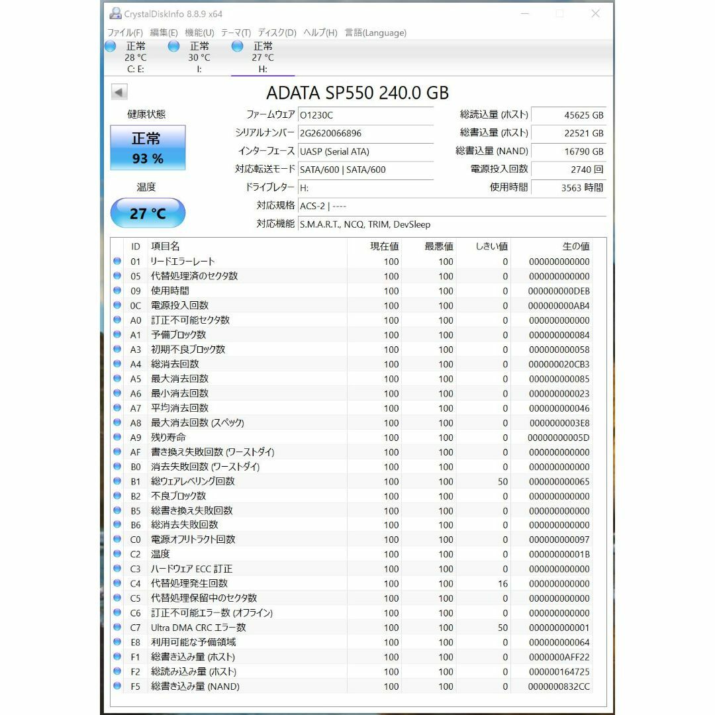
Task: Click status icon for F1 総書き込み量 (ホスト)
Action: coord(117,657)
